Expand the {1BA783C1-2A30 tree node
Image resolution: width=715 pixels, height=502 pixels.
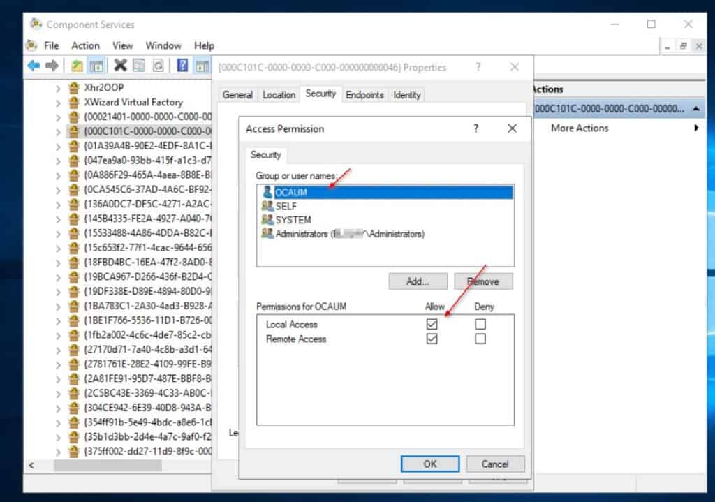pyautogui.click(x=58, y=307)
